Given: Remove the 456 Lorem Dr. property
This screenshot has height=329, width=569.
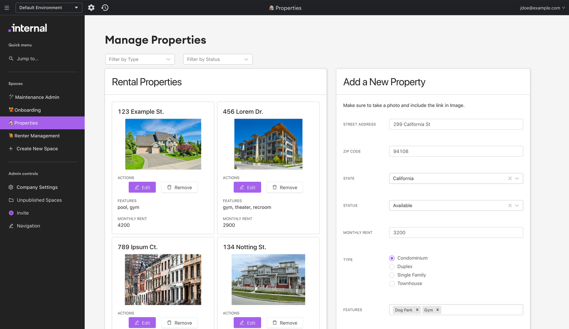Looking at the screenshot, I should pyautogui.click(x=285, y=187).
